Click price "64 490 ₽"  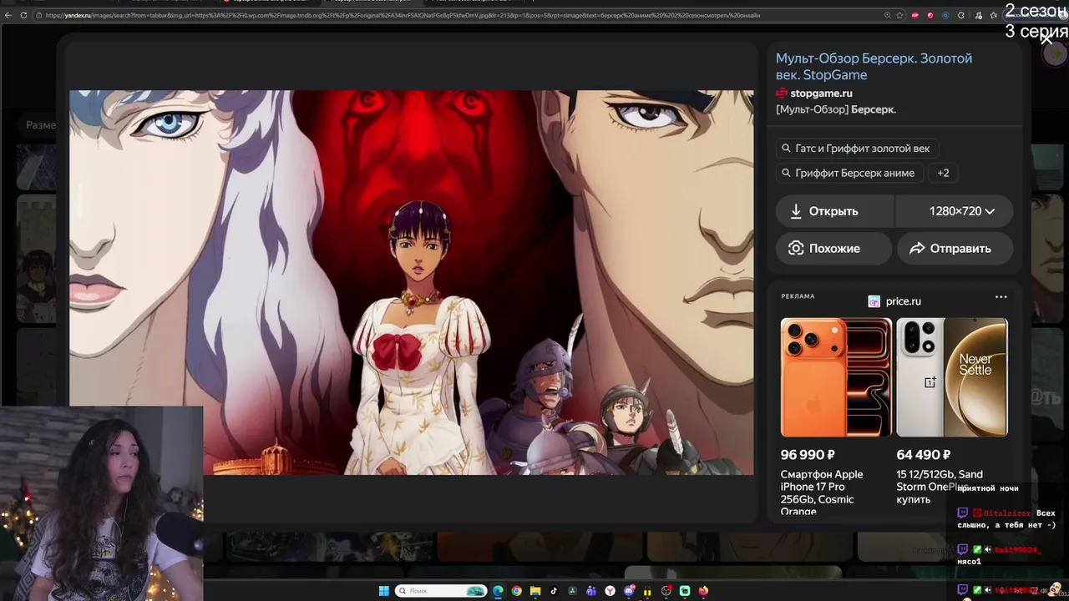(x=924, y=455)
